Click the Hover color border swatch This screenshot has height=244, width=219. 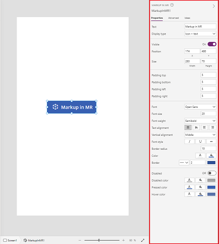pyautogui.click(x=211, y=194)
